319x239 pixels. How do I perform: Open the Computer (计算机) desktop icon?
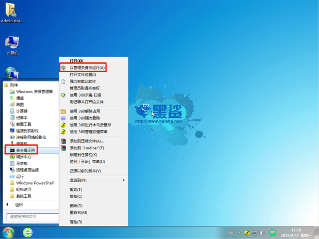(12, 43)
